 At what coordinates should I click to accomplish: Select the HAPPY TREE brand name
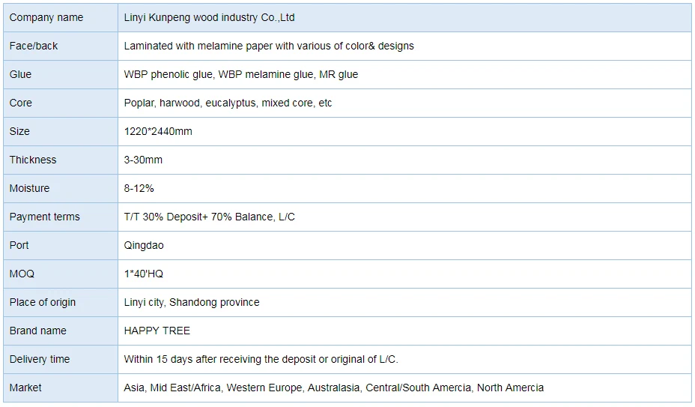coord(157,331)
